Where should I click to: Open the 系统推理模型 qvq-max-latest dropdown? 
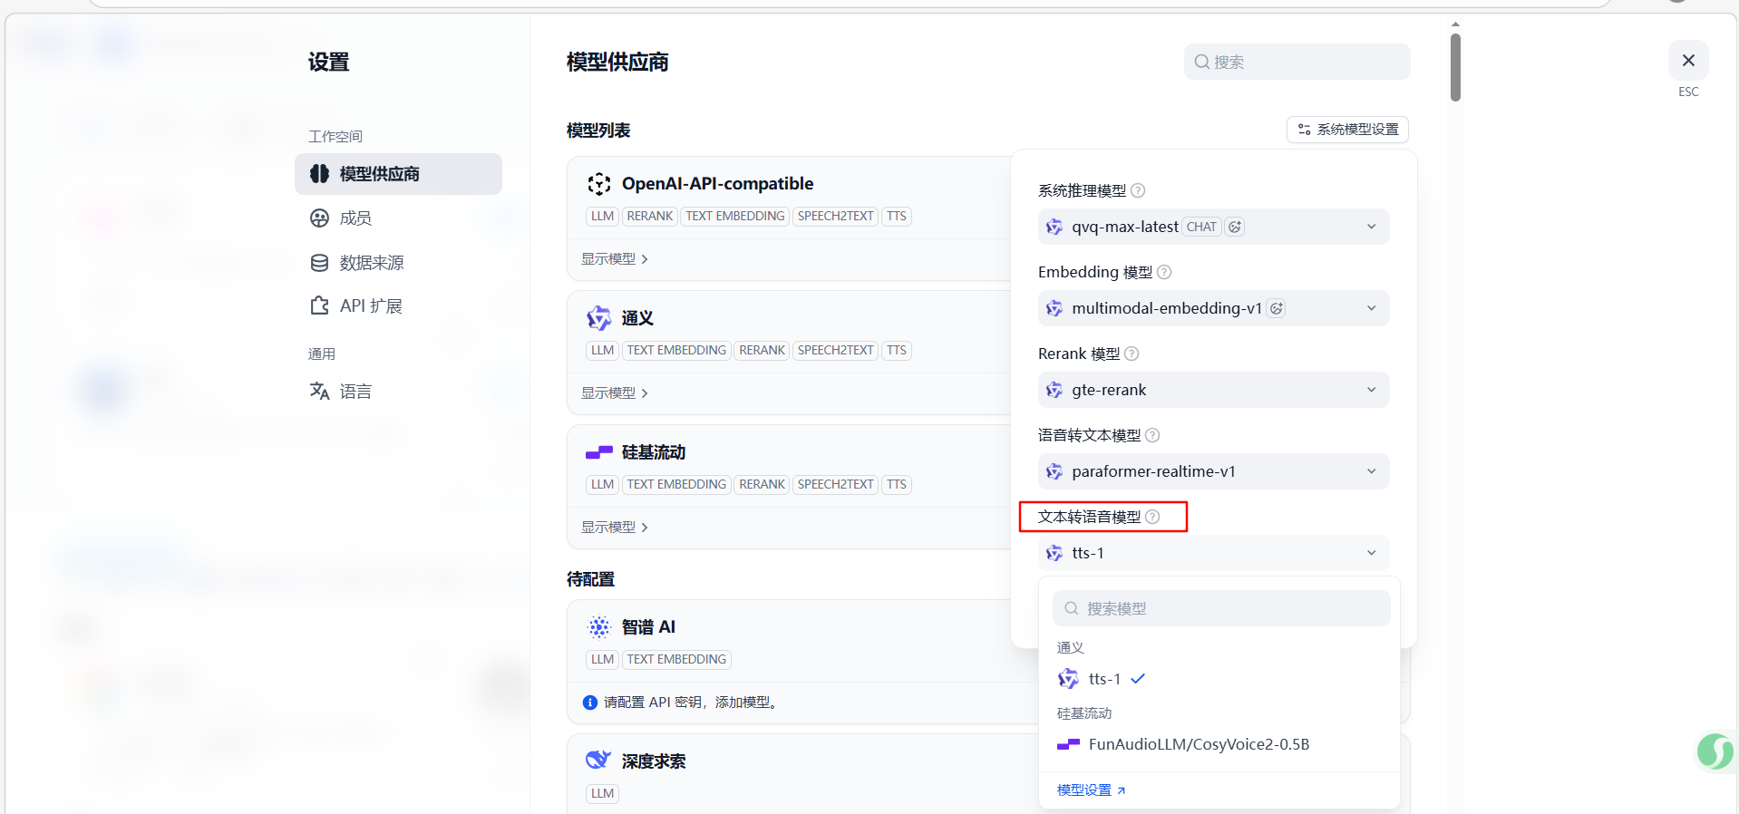point(1213,227)
